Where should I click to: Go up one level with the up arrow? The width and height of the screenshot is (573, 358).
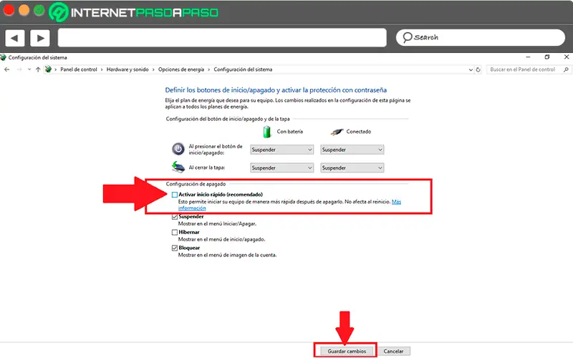tap(38, 69)
